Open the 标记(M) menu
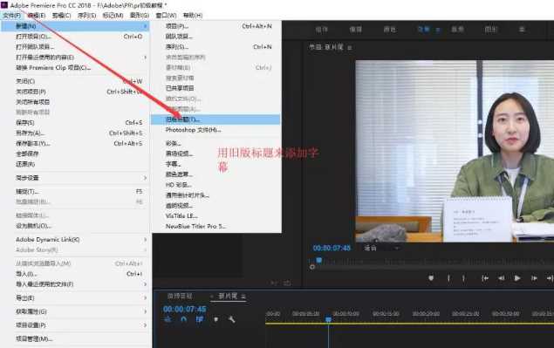Viewport: 554px width, 348px height. (x=113, y=16)
